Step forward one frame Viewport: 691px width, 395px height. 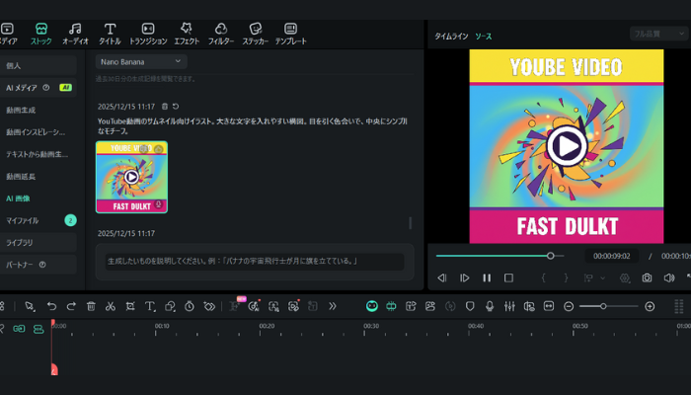point(465,277)
